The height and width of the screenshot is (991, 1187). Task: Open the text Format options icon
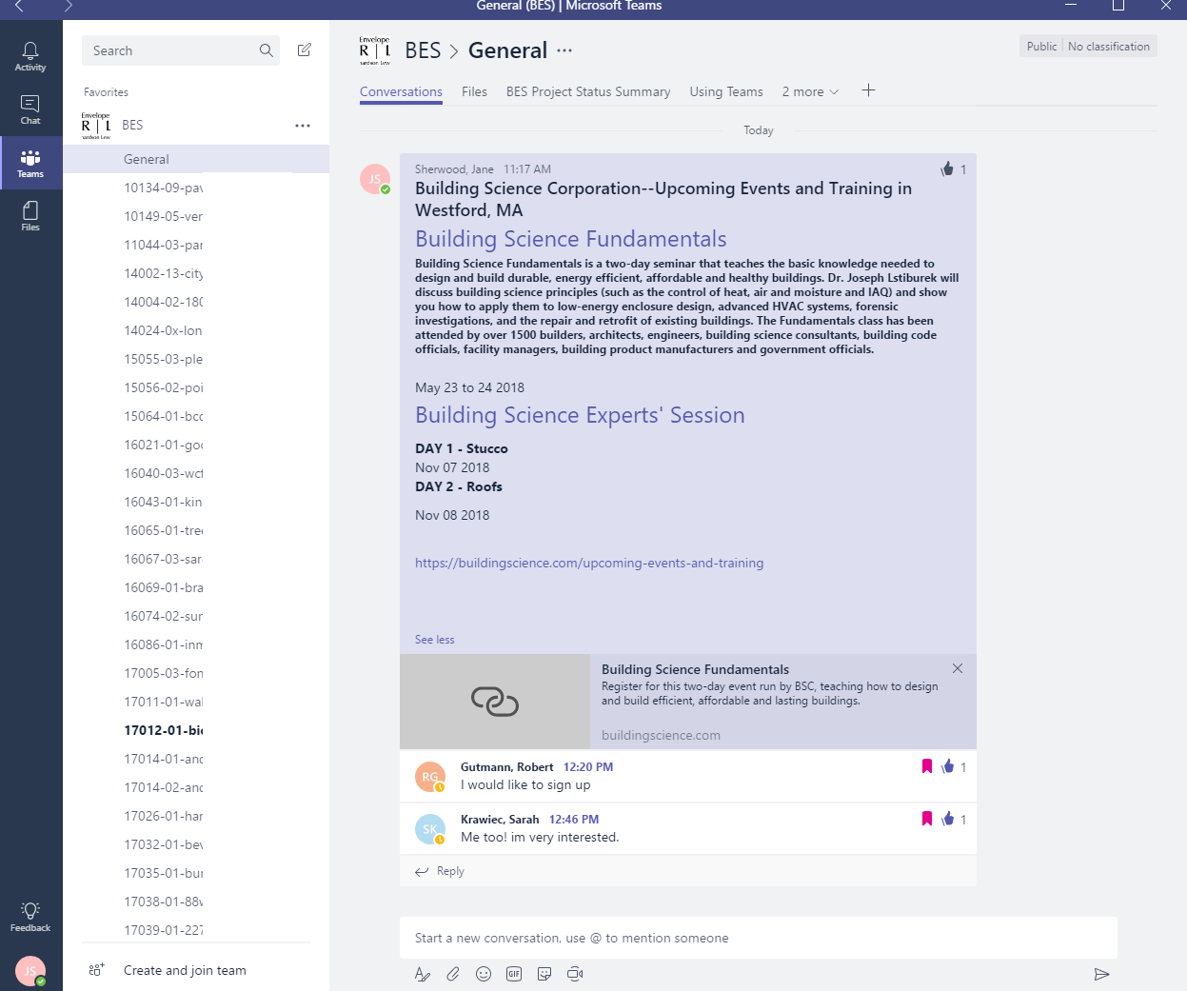tap(423, 974)
